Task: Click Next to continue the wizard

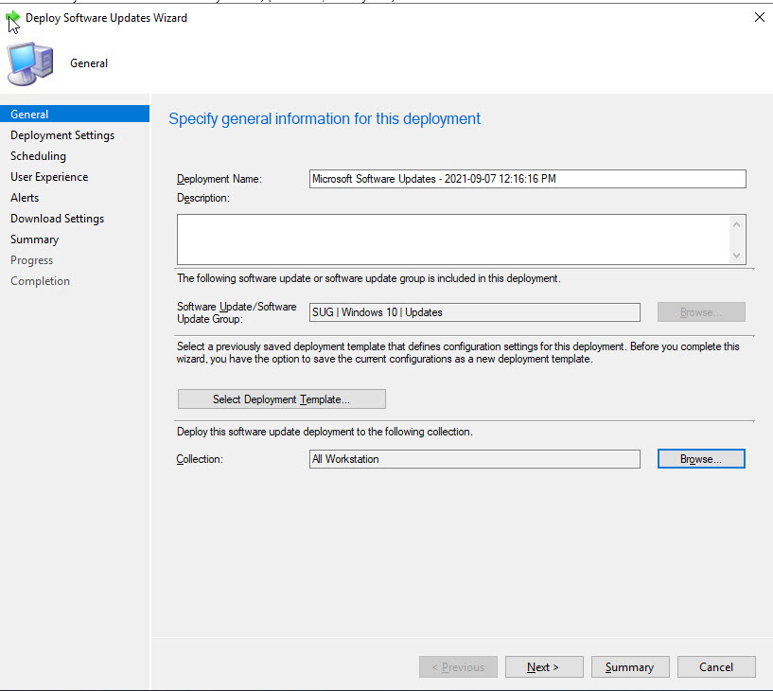Action: point(543,667)
